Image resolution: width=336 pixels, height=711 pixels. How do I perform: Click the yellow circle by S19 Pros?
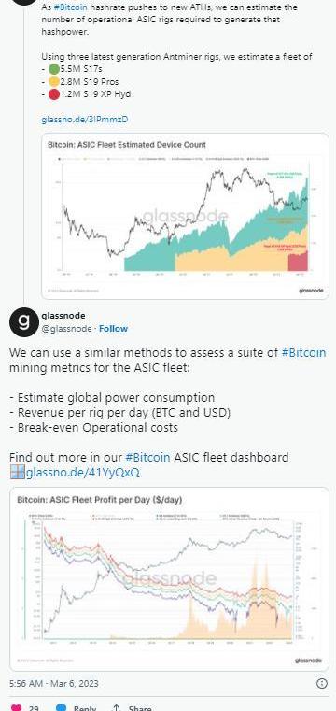tap(54, 82)
